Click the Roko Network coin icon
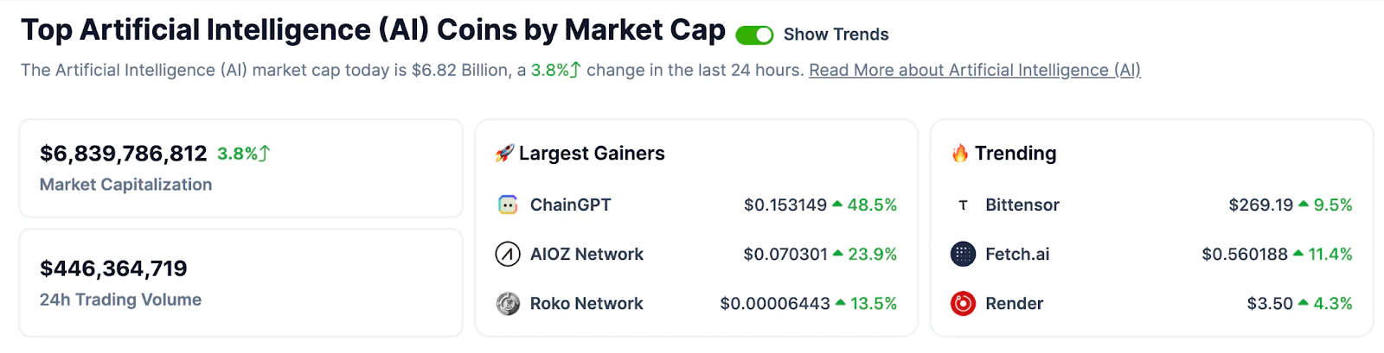 click(x=508, y=304)
